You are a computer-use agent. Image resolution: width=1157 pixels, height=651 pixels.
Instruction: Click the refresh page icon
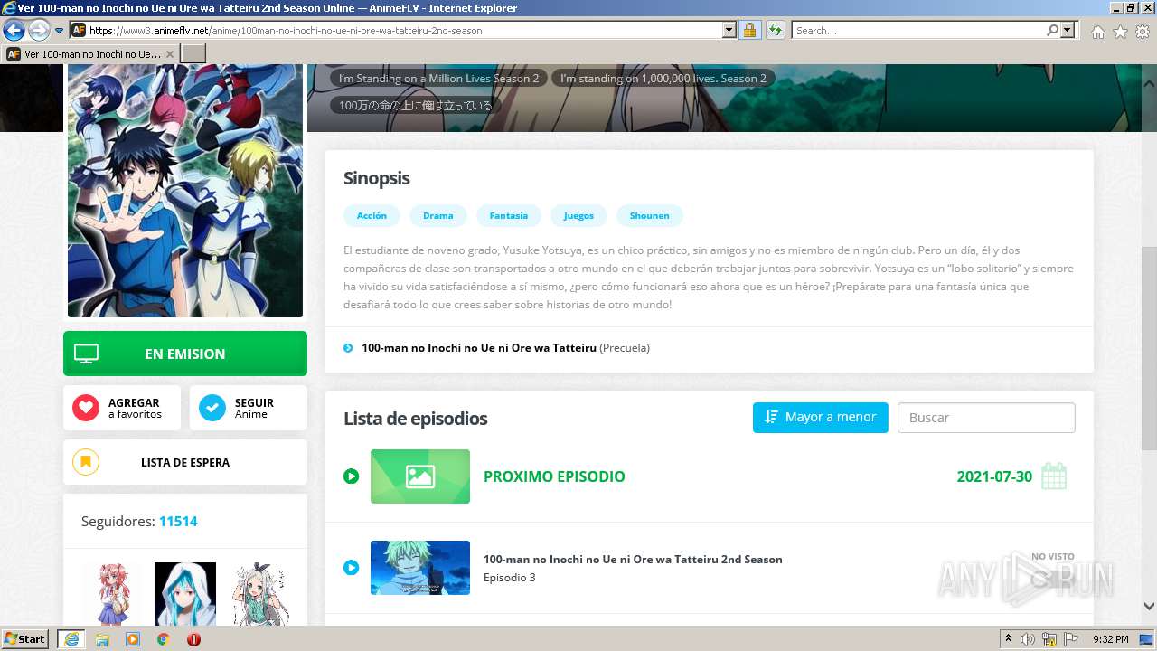(x=775, y=30)
